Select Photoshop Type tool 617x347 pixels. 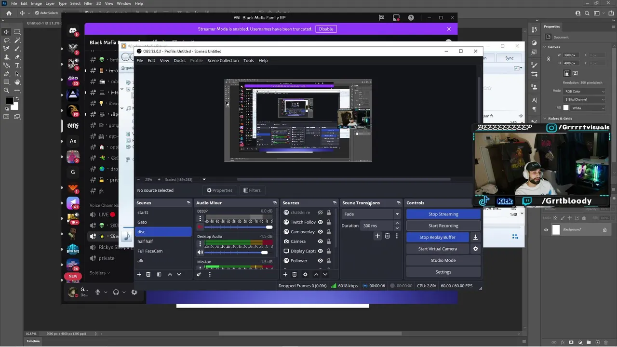(x=17, y=65)
